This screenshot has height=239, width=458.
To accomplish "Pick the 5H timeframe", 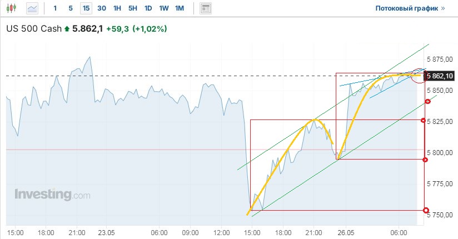I will click(133, 8).
